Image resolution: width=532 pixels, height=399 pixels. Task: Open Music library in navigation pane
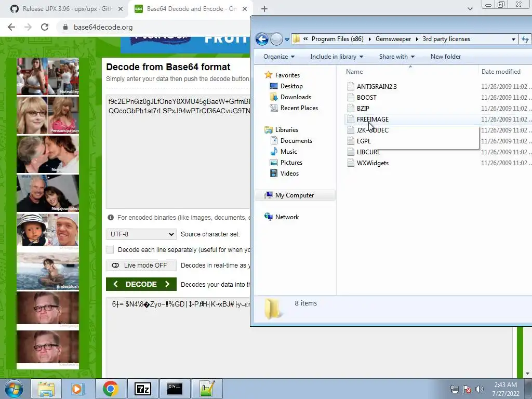pos(288,151)
